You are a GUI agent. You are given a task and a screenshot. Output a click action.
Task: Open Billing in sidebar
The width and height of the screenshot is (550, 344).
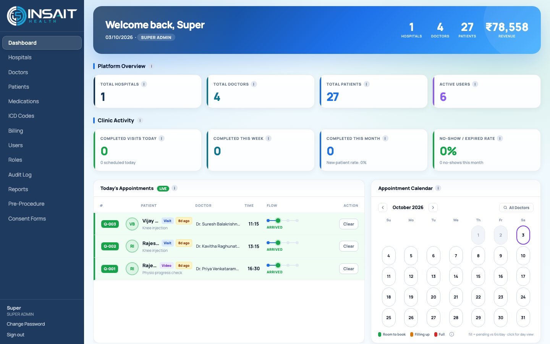(42, 131)
